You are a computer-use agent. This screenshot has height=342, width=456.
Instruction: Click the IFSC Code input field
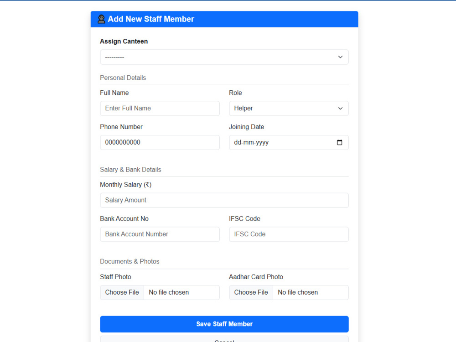[x=289, y=234]
